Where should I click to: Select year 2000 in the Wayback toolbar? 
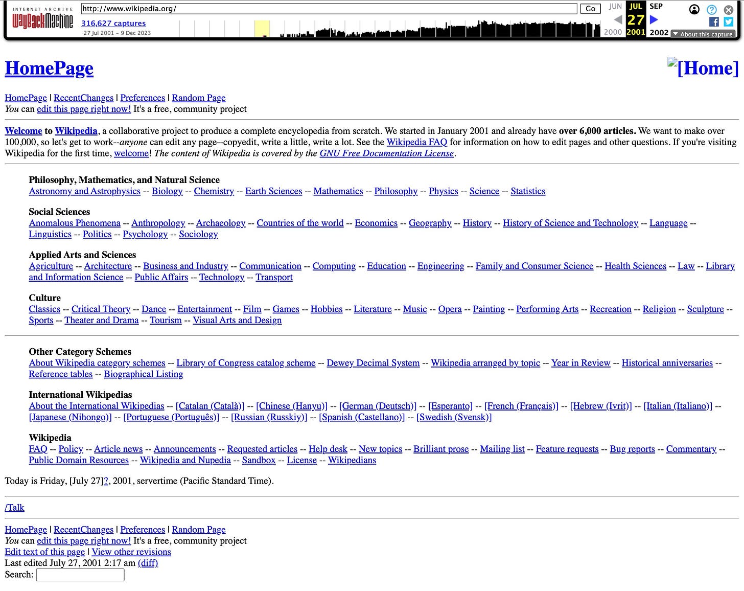click(x=613, y=32)
